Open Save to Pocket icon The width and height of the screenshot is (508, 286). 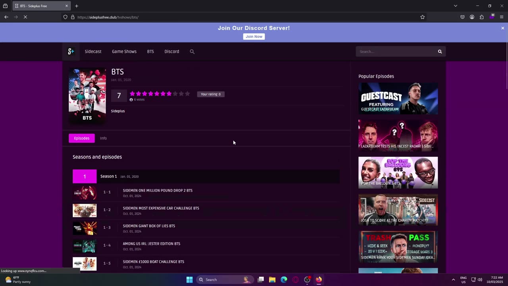click(462, 17)
